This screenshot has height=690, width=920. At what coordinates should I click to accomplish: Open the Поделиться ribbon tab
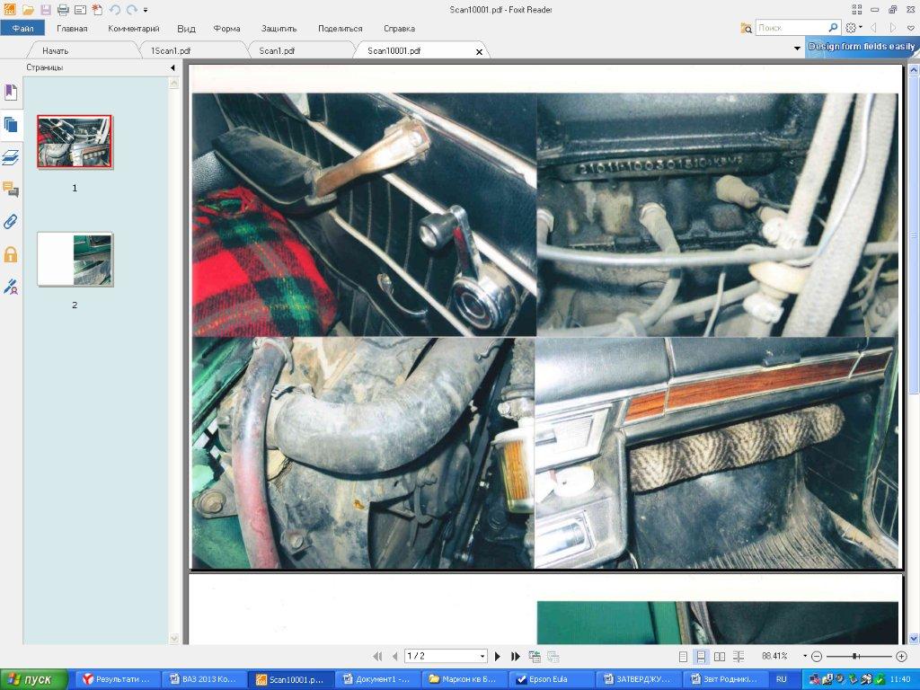(341, 28)
